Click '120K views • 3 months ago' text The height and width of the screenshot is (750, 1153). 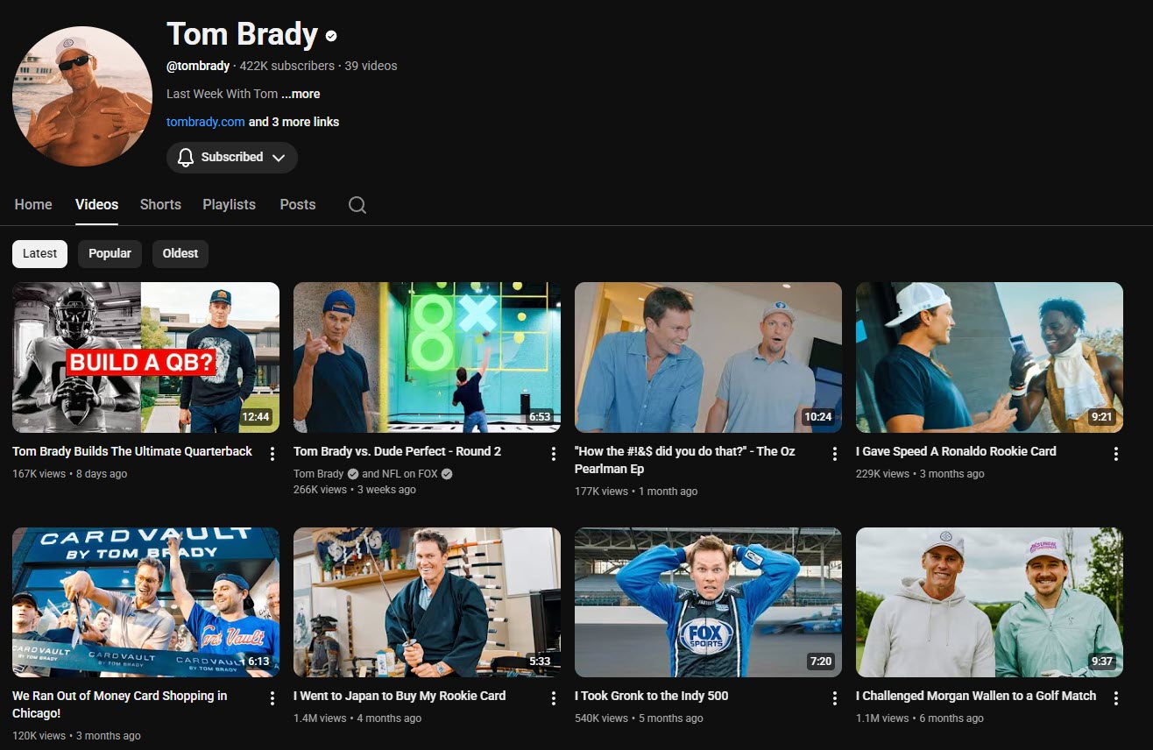click(x=76, y=736)
